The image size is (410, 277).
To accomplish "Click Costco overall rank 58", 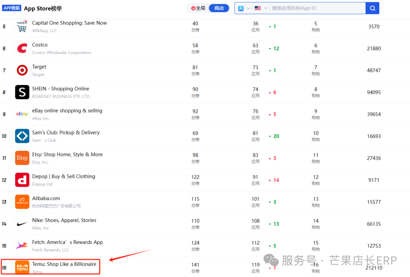I will 196,46.
